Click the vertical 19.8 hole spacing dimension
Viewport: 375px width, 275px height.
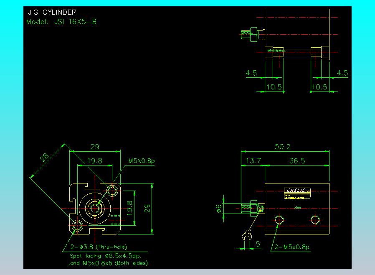click(129, 208)
